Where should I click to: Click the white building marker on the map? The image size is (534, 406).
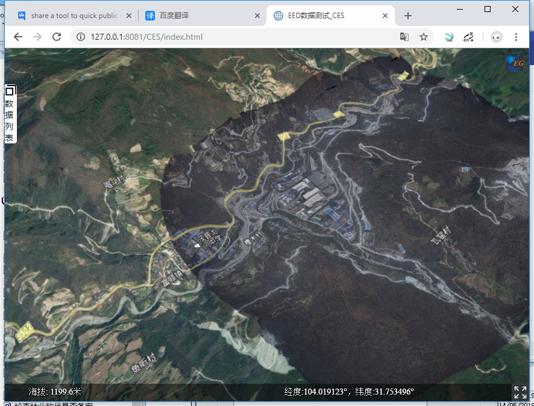point(196,246)
